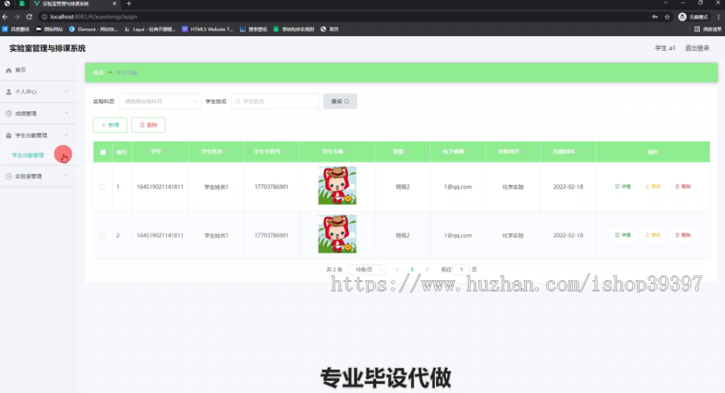Open a new browser tab
This screenshot has height=393, width=725.
(x=129, y=4)
